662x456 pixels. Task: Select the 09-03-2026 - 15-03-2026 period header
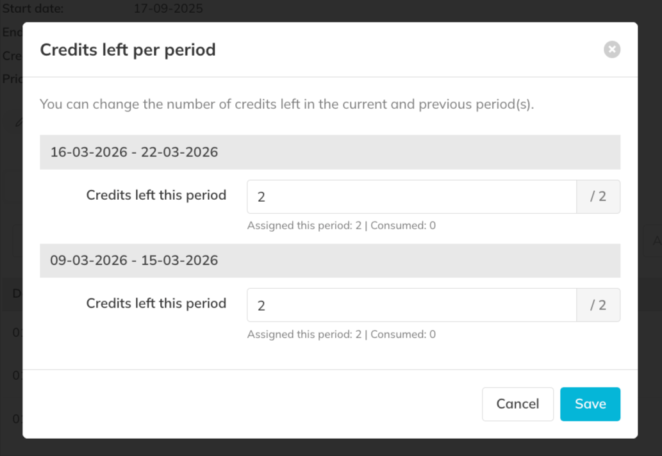pyautogui.click(x=134, y=261)
